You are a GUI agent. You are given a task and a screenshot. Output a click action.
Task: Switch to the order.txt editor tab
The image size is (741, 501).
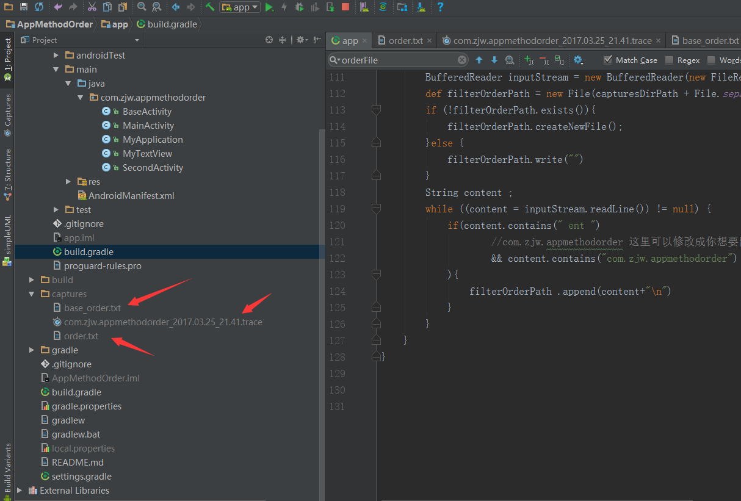[x=405, y=41]
